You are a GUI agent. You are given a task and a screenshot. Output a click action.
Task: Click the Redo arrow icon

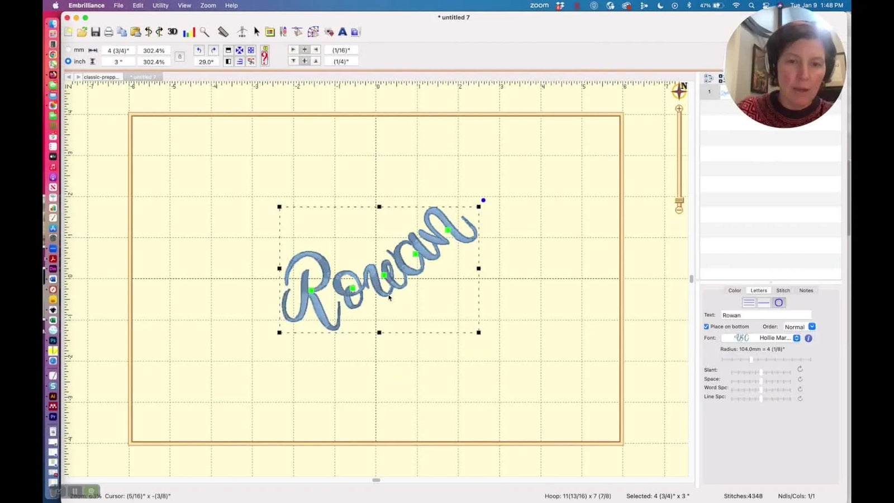pyautogui.click(x=213, y=50)
